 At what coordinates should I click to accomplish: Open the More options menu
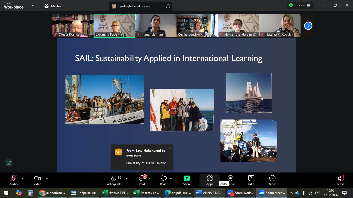[x=272, y=180]
